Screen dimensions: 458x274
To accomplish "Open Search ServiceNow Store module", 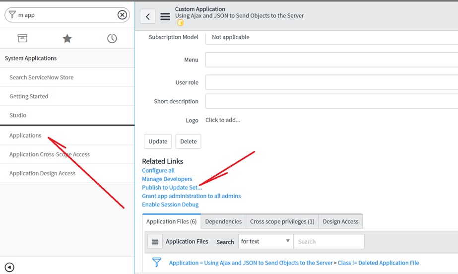I will [x=42, y=77].
